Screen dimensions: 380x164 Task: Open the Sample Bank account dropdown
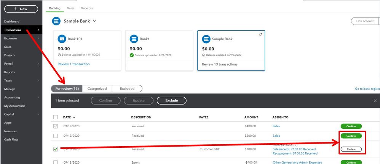94,21
